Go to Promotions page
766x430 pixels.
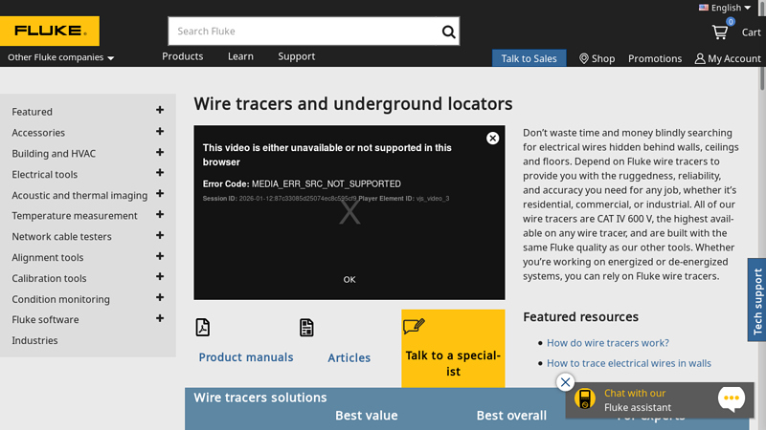(655, 58)
